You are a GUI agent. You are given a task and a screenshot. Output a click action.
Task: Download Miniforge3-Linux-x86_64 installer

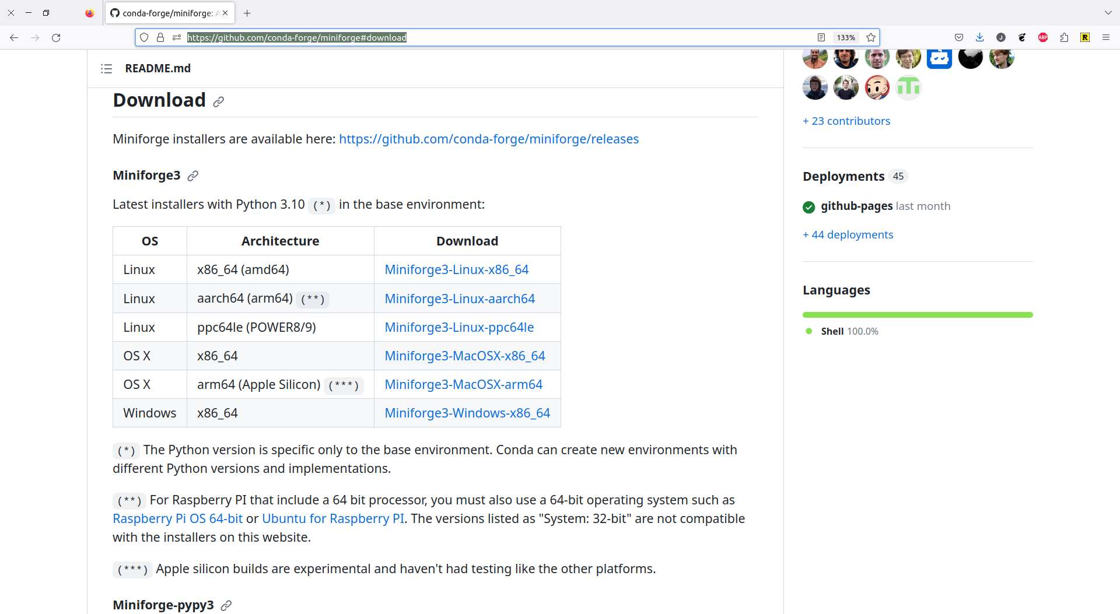457,270
